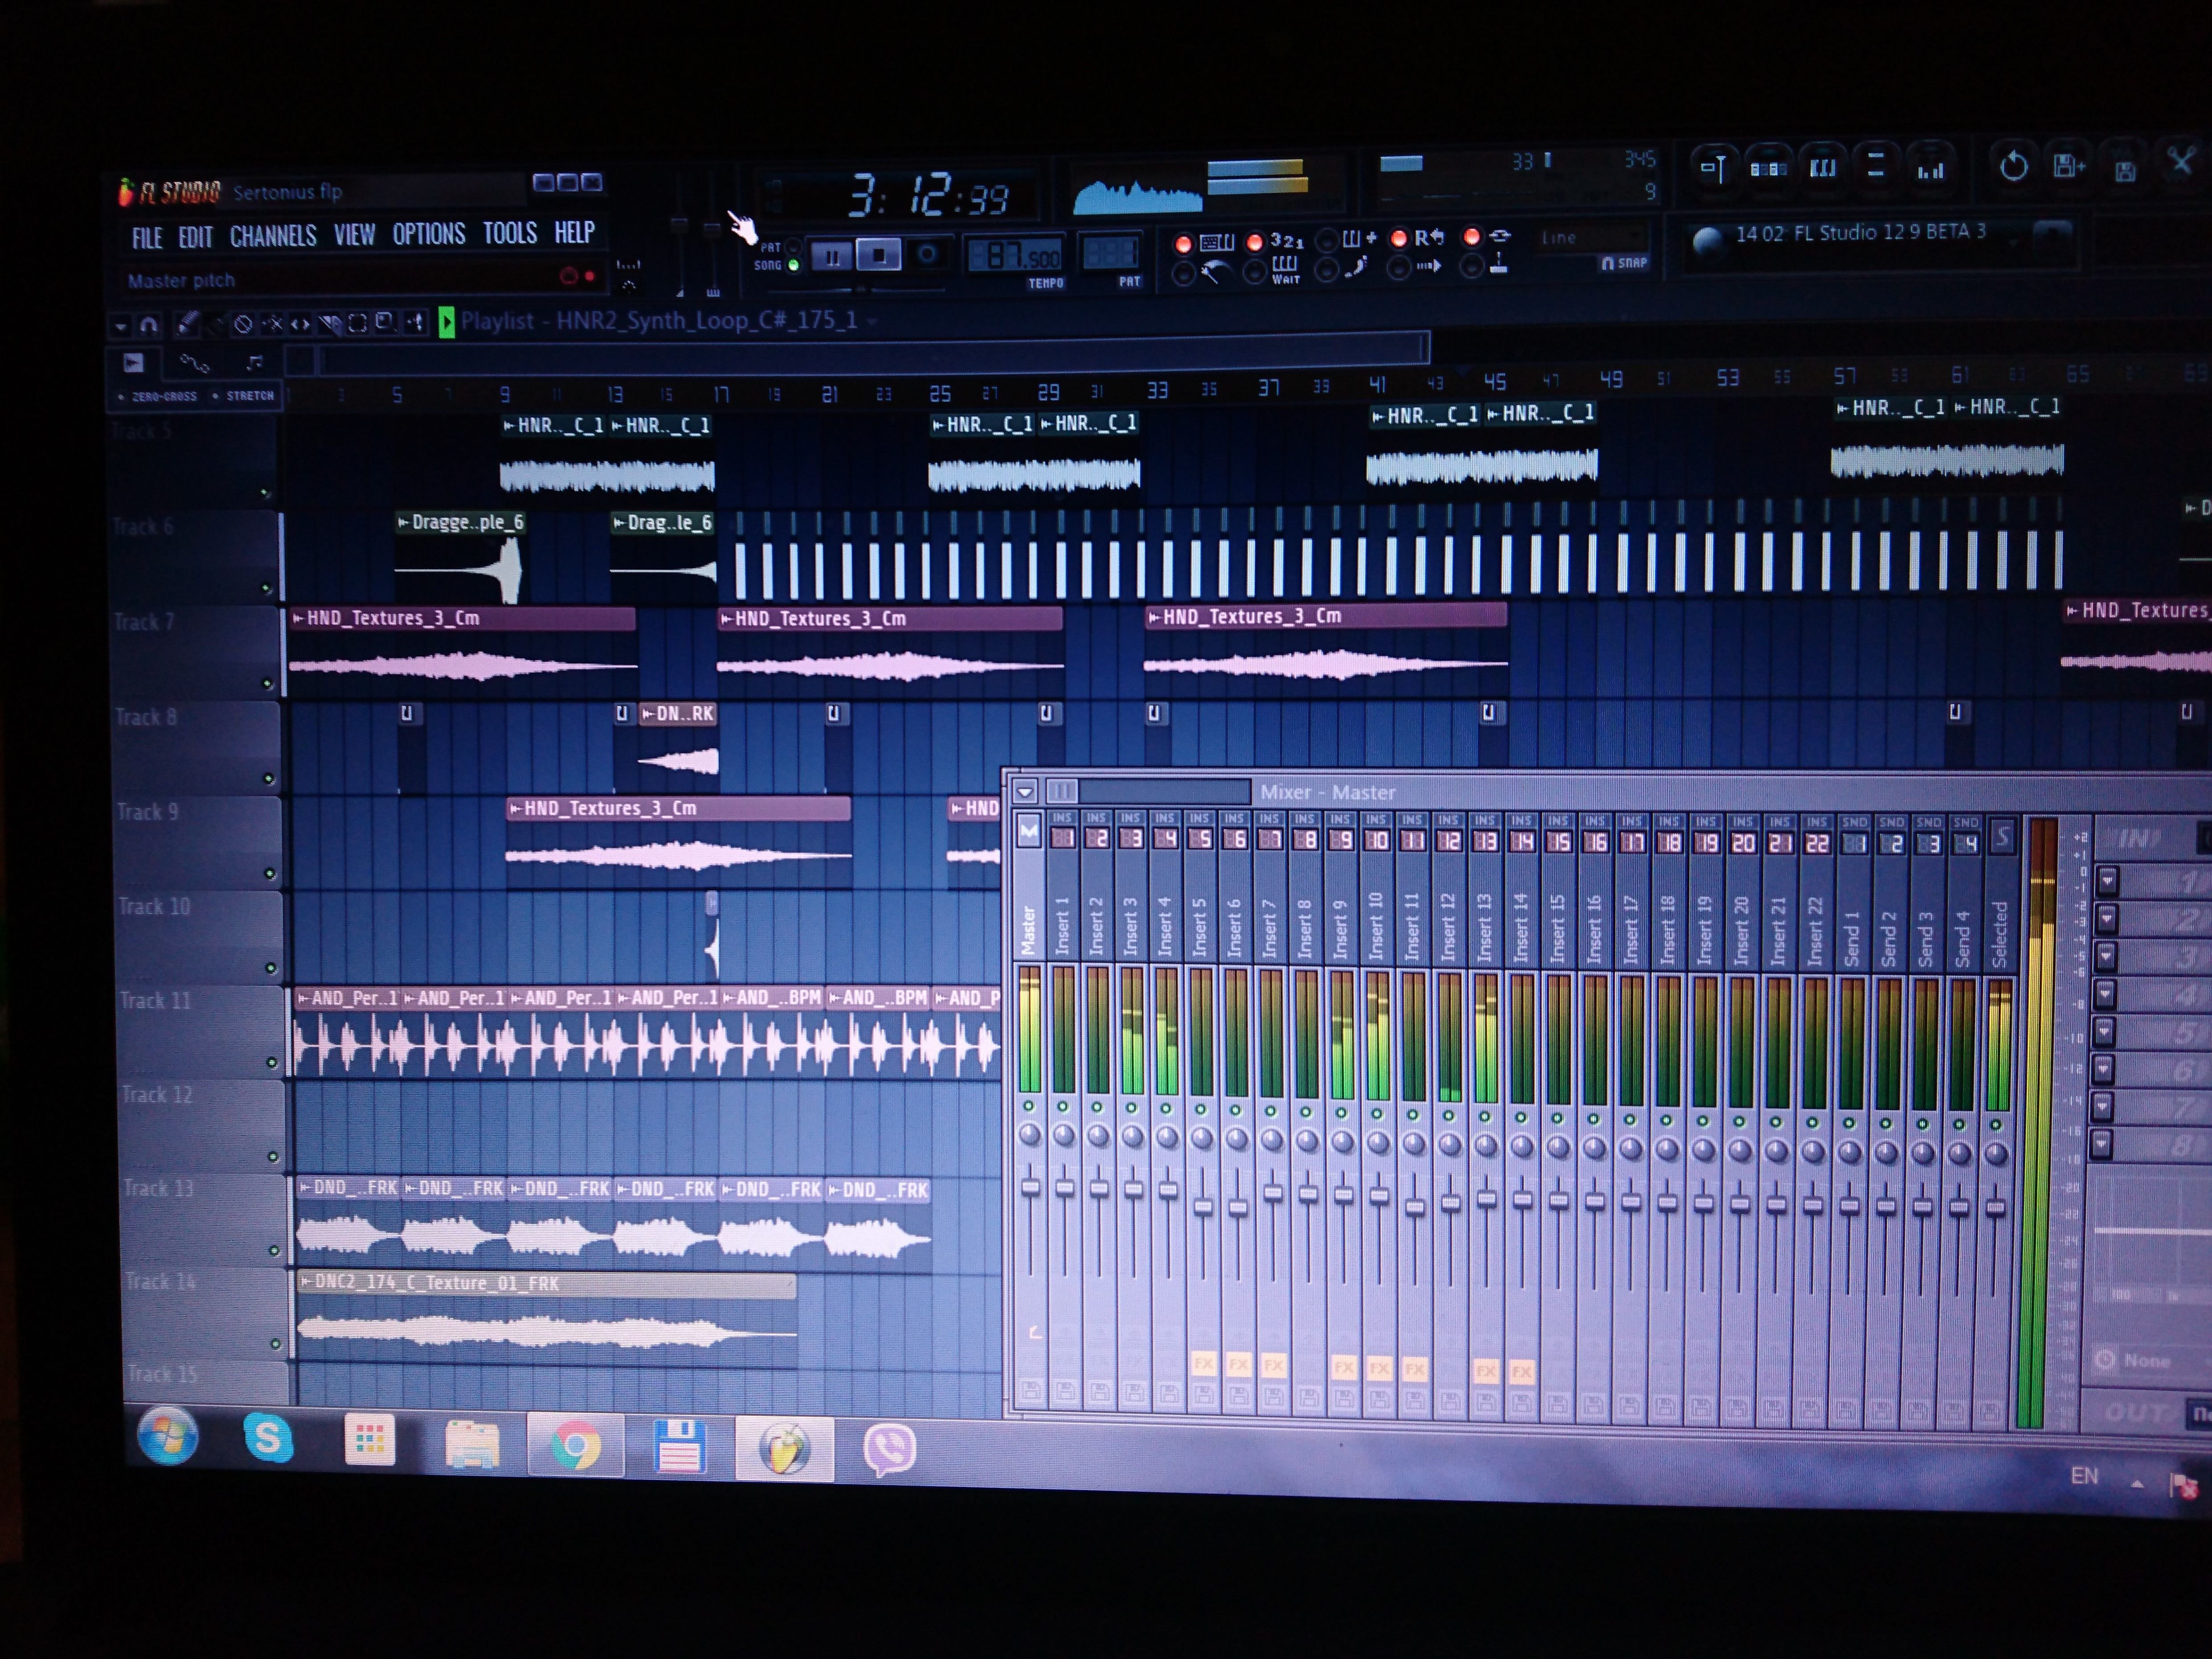This screenshot has height=1659, width=2212.
Task: Open the Mixer options dropdown arrow
Action: 1025,792
